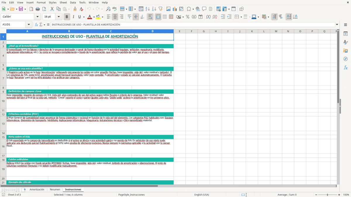Click the formula input line
Screen dimensions: 351x197
coord(192,25)
